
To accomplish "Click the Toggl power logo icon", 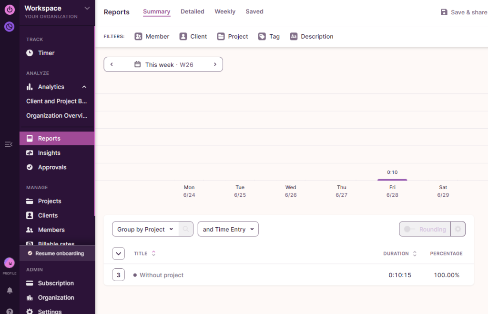I will coord(10,10).
